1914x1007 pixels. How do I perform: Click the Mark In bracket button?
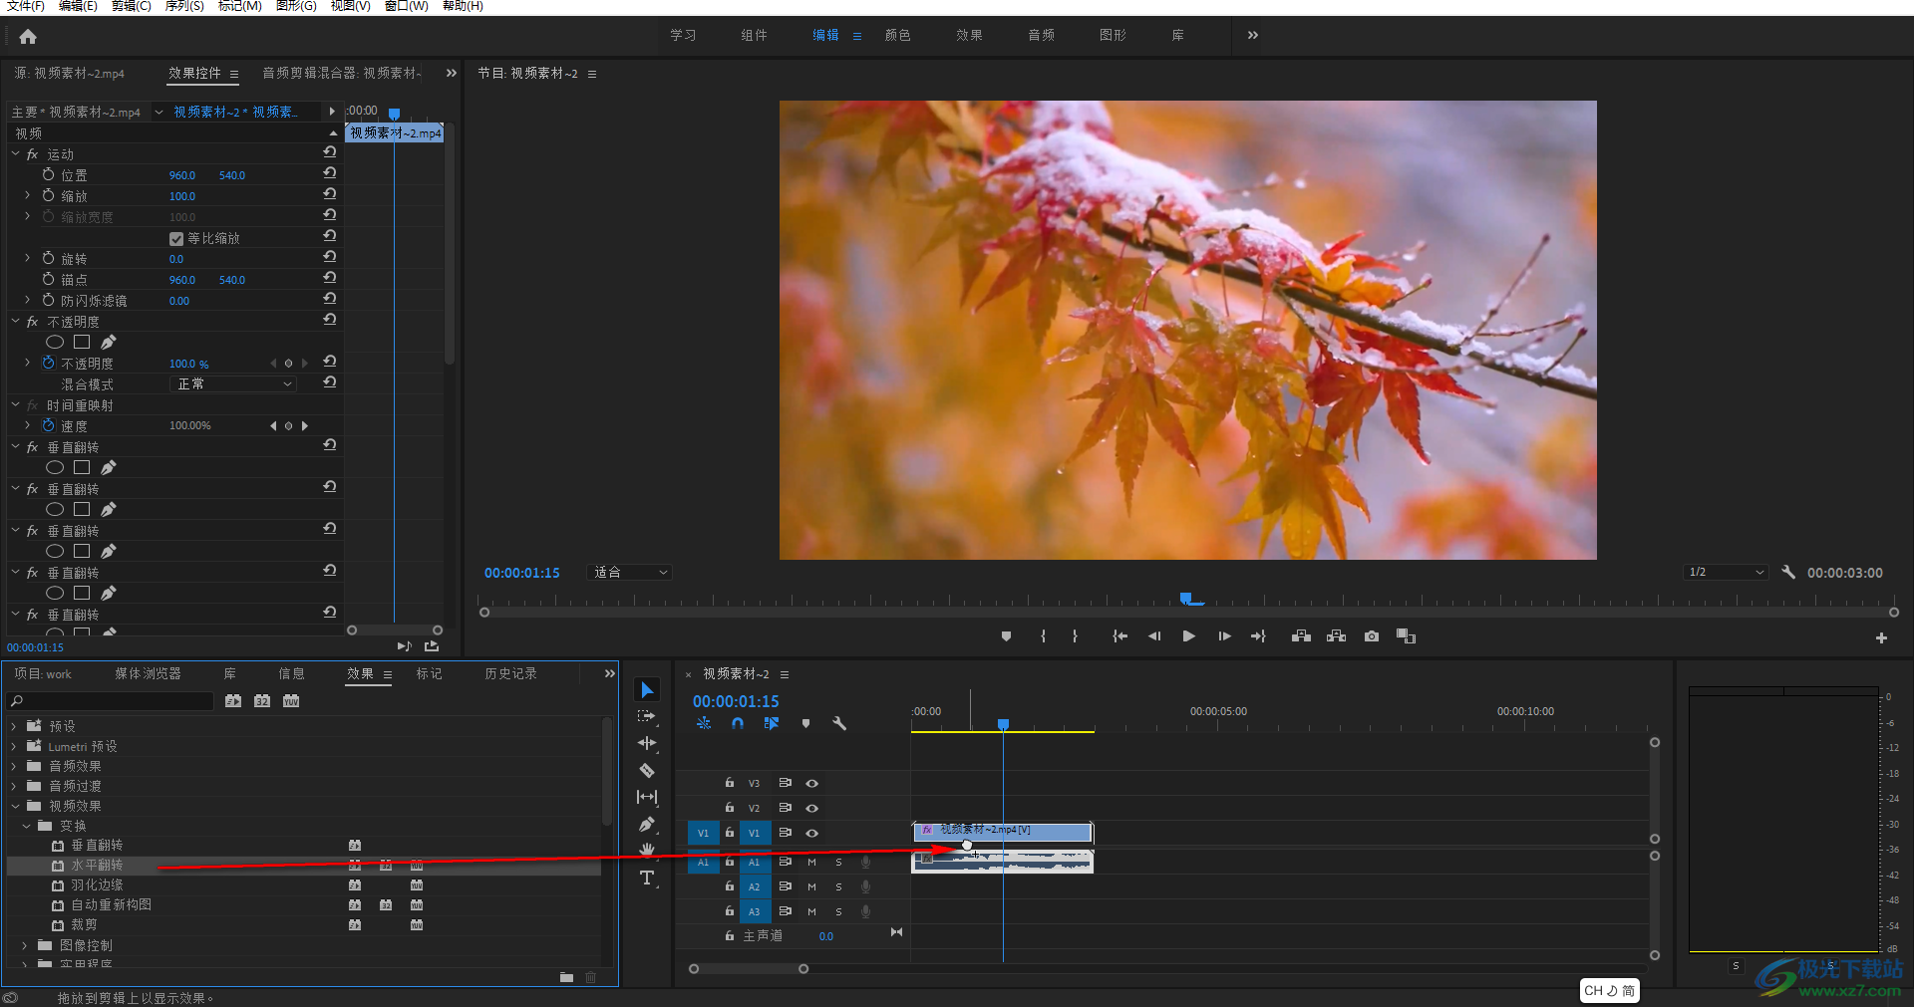1043,636
